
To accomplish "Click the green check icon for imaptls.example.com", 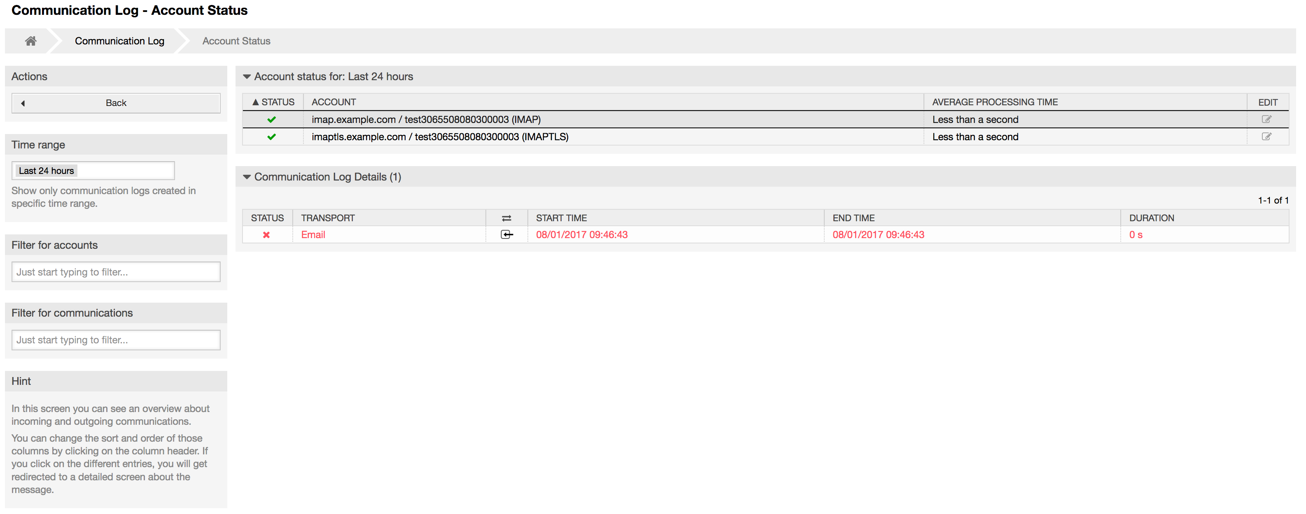I will click(272, 137).
